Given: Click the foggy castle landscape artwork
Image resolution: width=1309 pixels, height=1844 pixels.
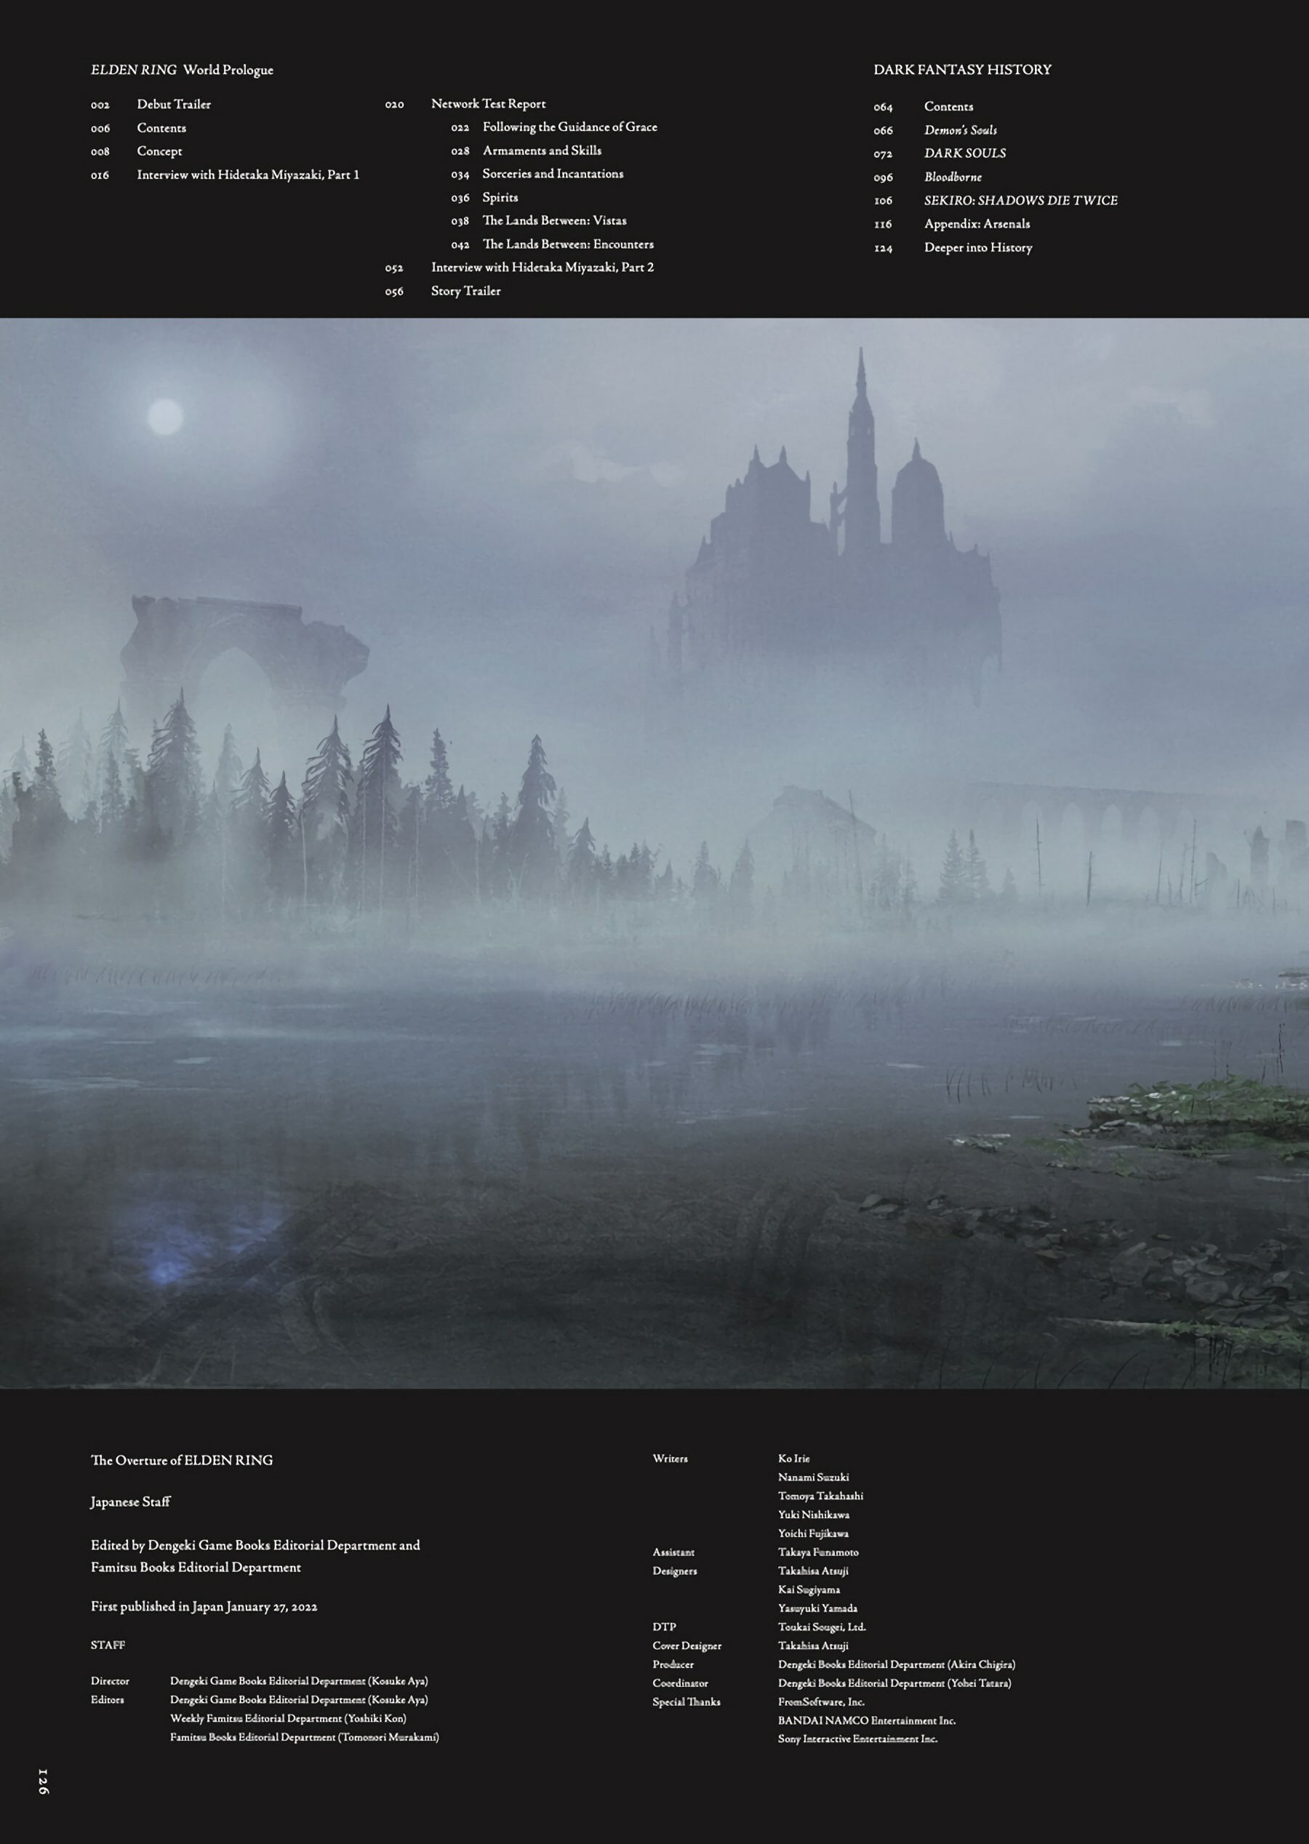Looking at the screenshot, I should pyautogui.click(x=654, y=853).
